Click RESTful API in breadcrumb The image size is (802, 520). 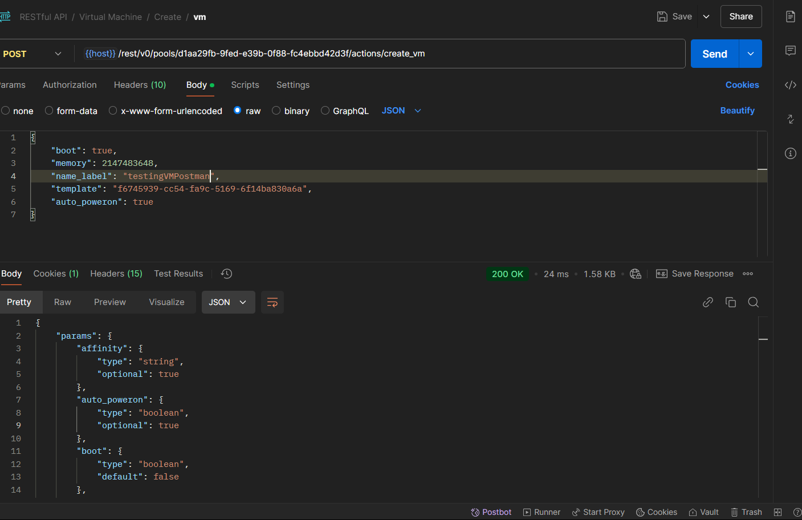(43, 17)
